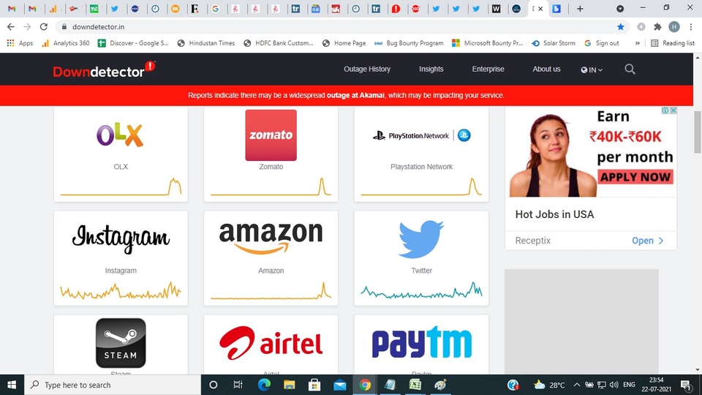
Task: Open HDFC Bank Custom... bookmark
Action: [x=278, y=43]
